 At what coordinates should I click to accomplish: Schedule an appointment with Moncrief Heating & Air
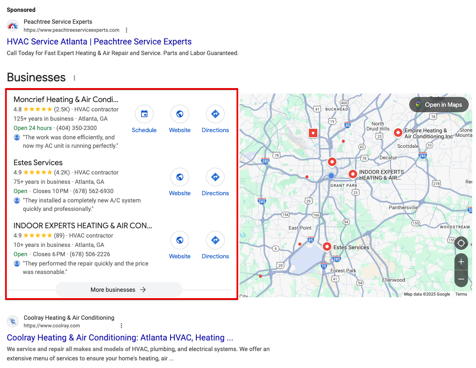[144, 114]
